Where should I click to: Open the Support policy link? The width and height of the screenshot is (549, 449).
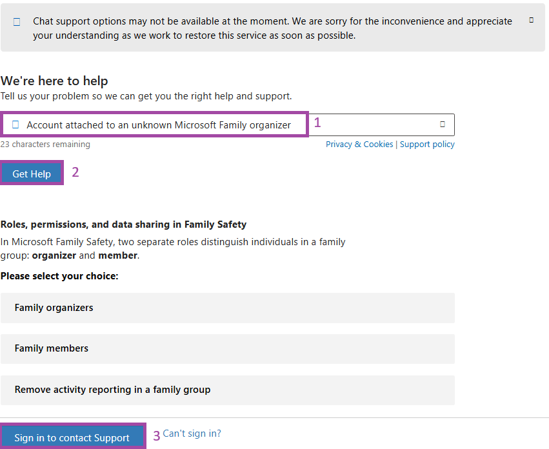(427, 145)
